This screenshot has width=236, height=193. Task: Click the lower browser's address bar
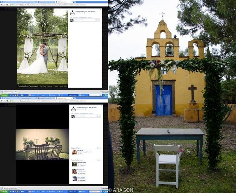58,101
